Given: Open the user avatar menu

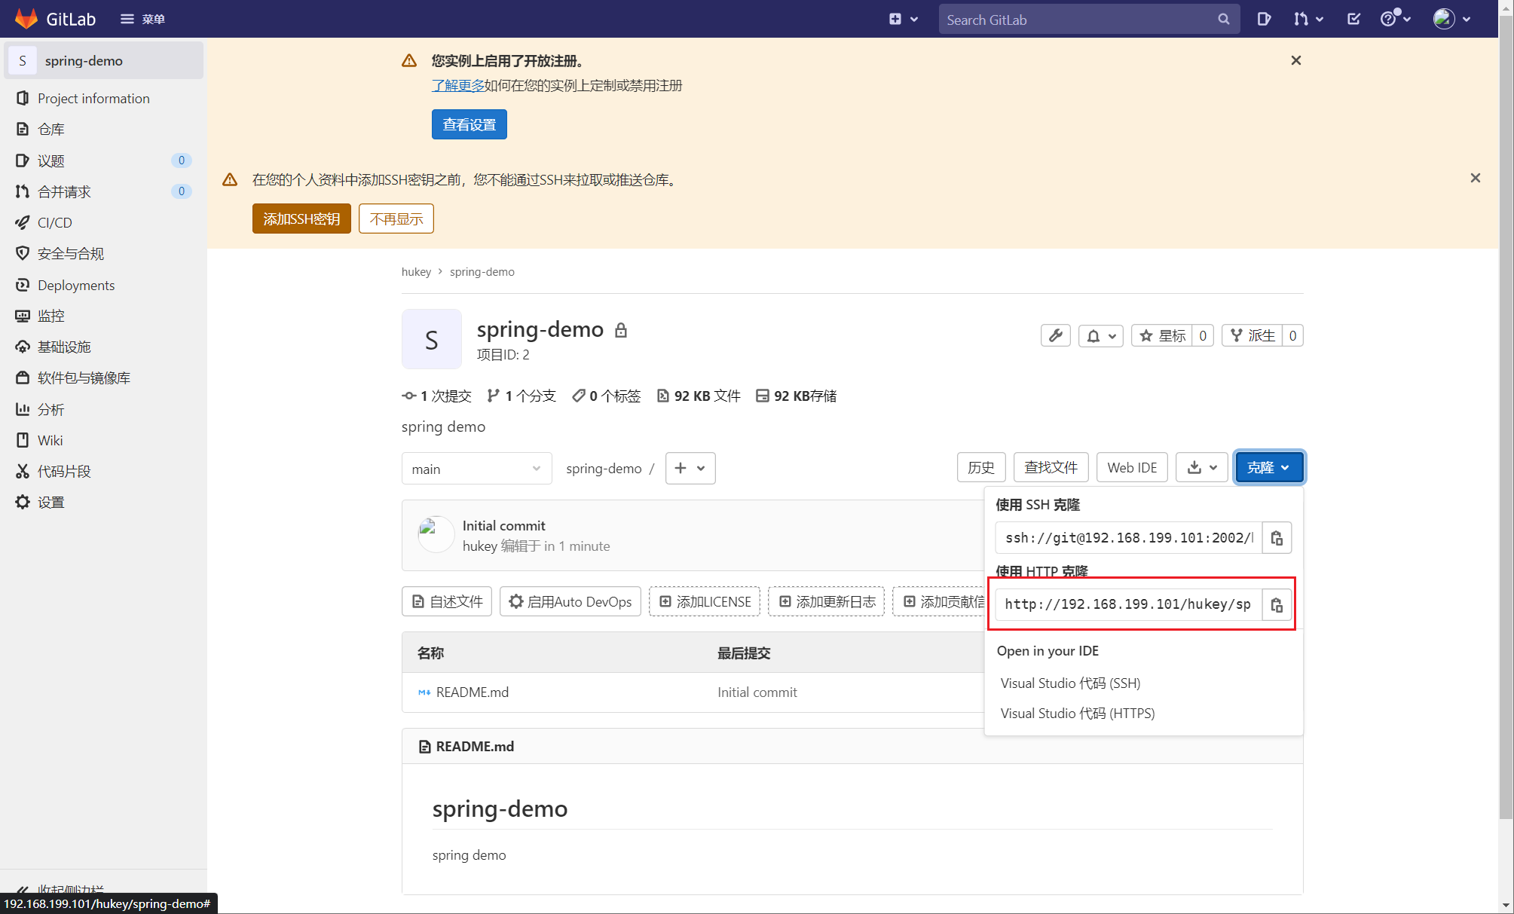Looking at the screenshot, I should 1452,19.
